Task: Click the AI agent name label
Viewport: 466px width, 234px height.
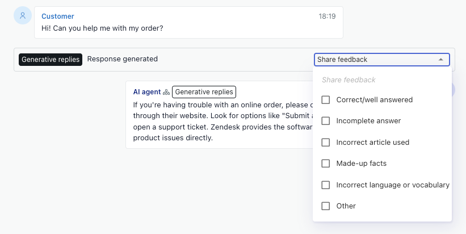Action: tap(146, 92)
